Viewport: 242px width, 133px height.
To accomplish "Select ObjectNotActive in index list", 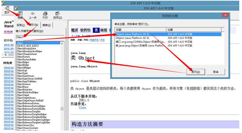I will point(25,90).
